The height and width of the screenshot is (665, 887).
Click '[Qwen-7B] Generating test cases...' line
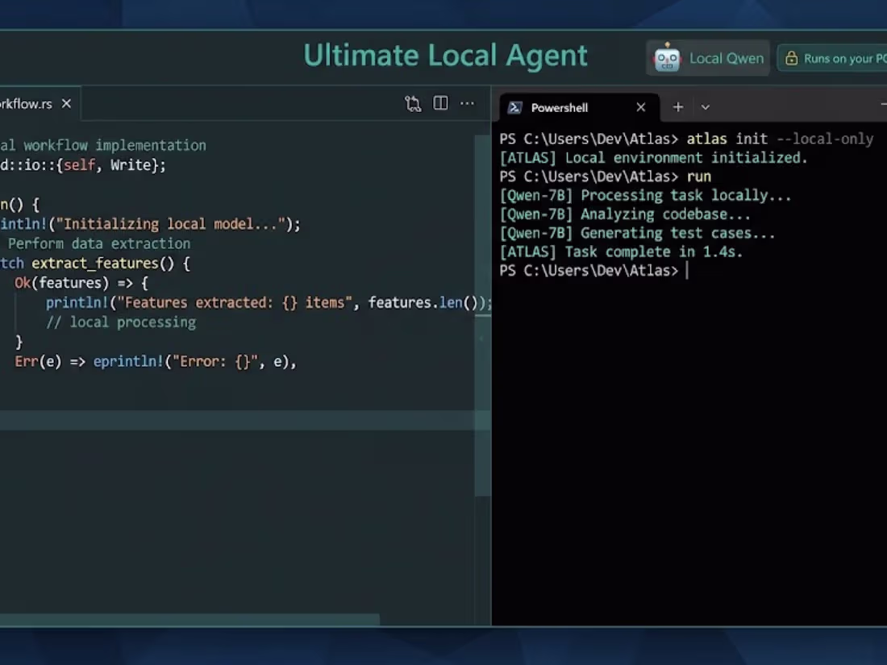(638, 233)
